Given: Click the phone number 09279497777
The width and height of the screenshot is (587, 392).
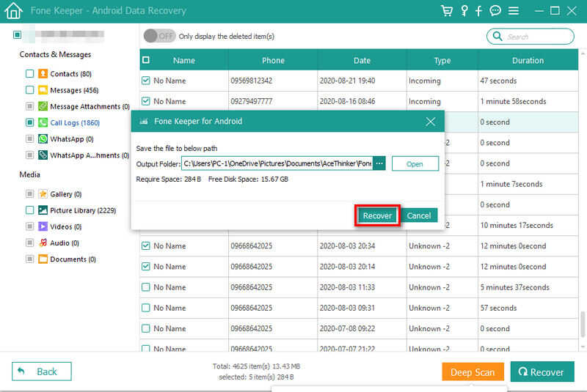Looking at the screenshot, I should coord(251,101).
